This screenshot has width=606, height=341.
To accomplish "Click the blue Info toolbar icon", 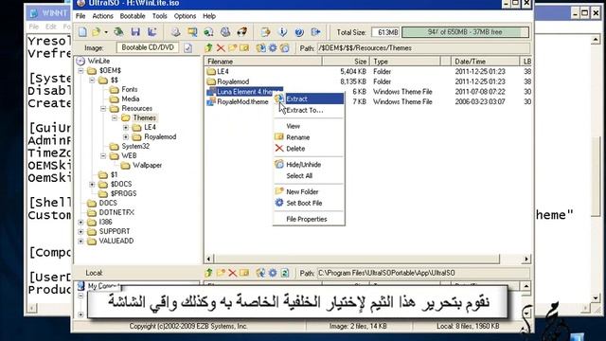I will click(282, 32).
